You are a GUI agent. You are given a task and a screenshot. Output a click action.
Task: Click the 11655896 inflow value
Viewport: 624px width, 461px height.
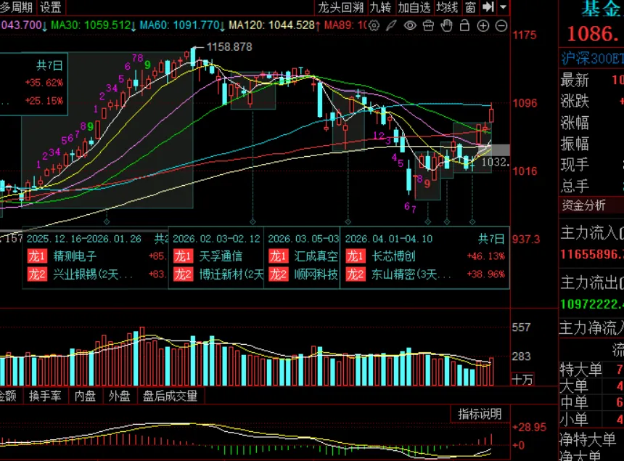592,254
